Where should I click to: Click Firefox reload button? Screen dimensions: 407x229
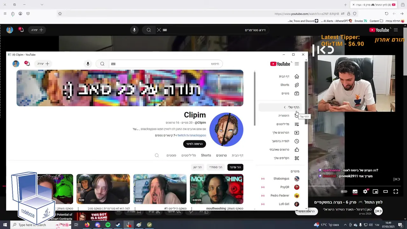387,14
